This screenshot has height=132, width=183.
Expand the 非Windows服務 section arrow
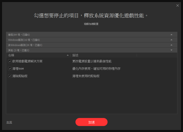(171, 45)
